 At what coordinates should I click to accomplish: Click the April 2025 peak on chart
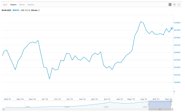click(x=141, y=22)
